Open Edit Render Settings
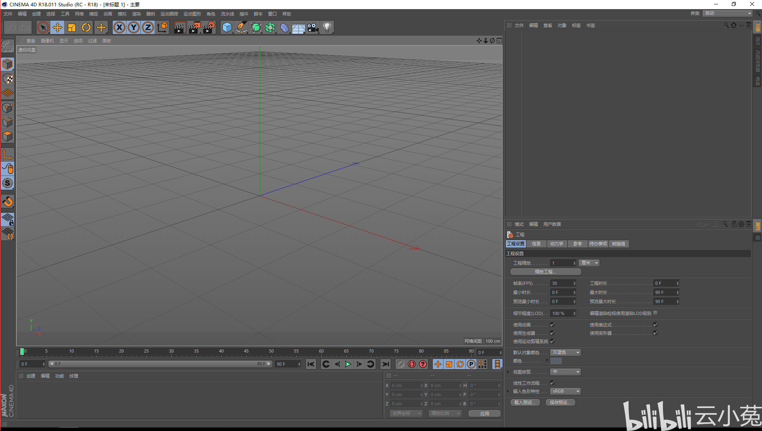Image resolution: width=762 pixels, height=431 pixels. click(x=209, y=27)
